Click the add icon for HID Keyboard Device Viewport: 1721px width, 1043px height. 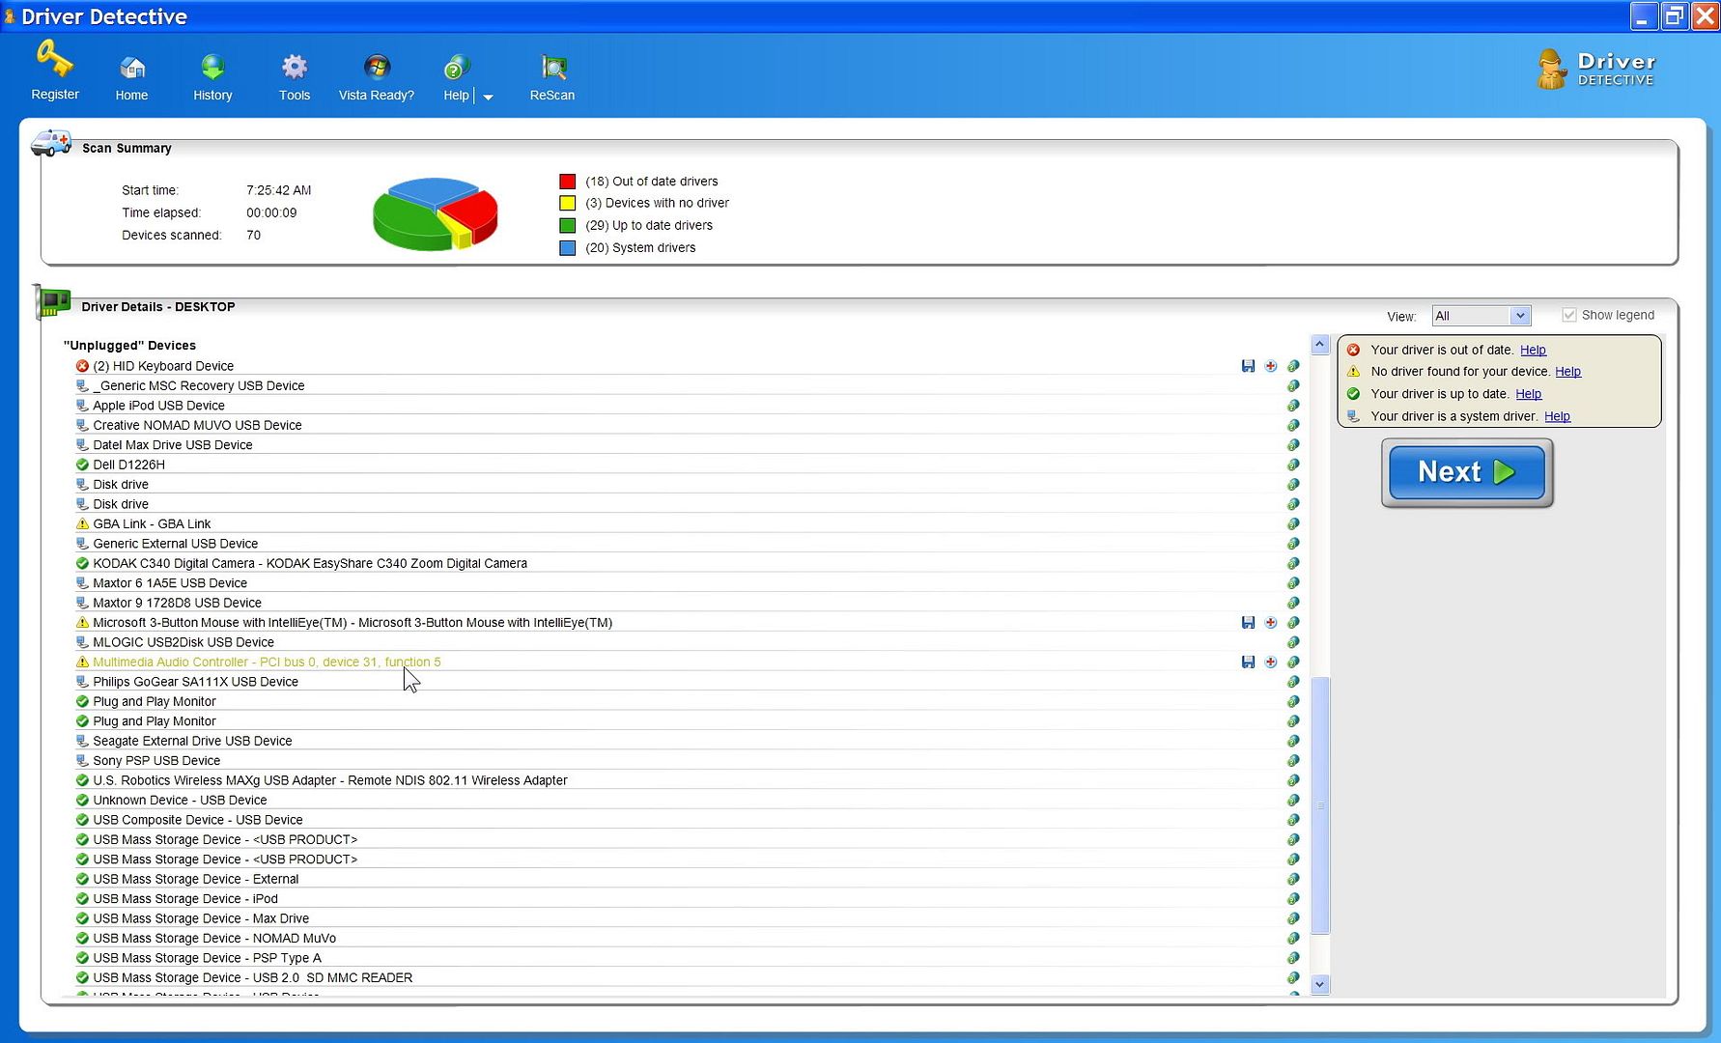(1271, 366)
